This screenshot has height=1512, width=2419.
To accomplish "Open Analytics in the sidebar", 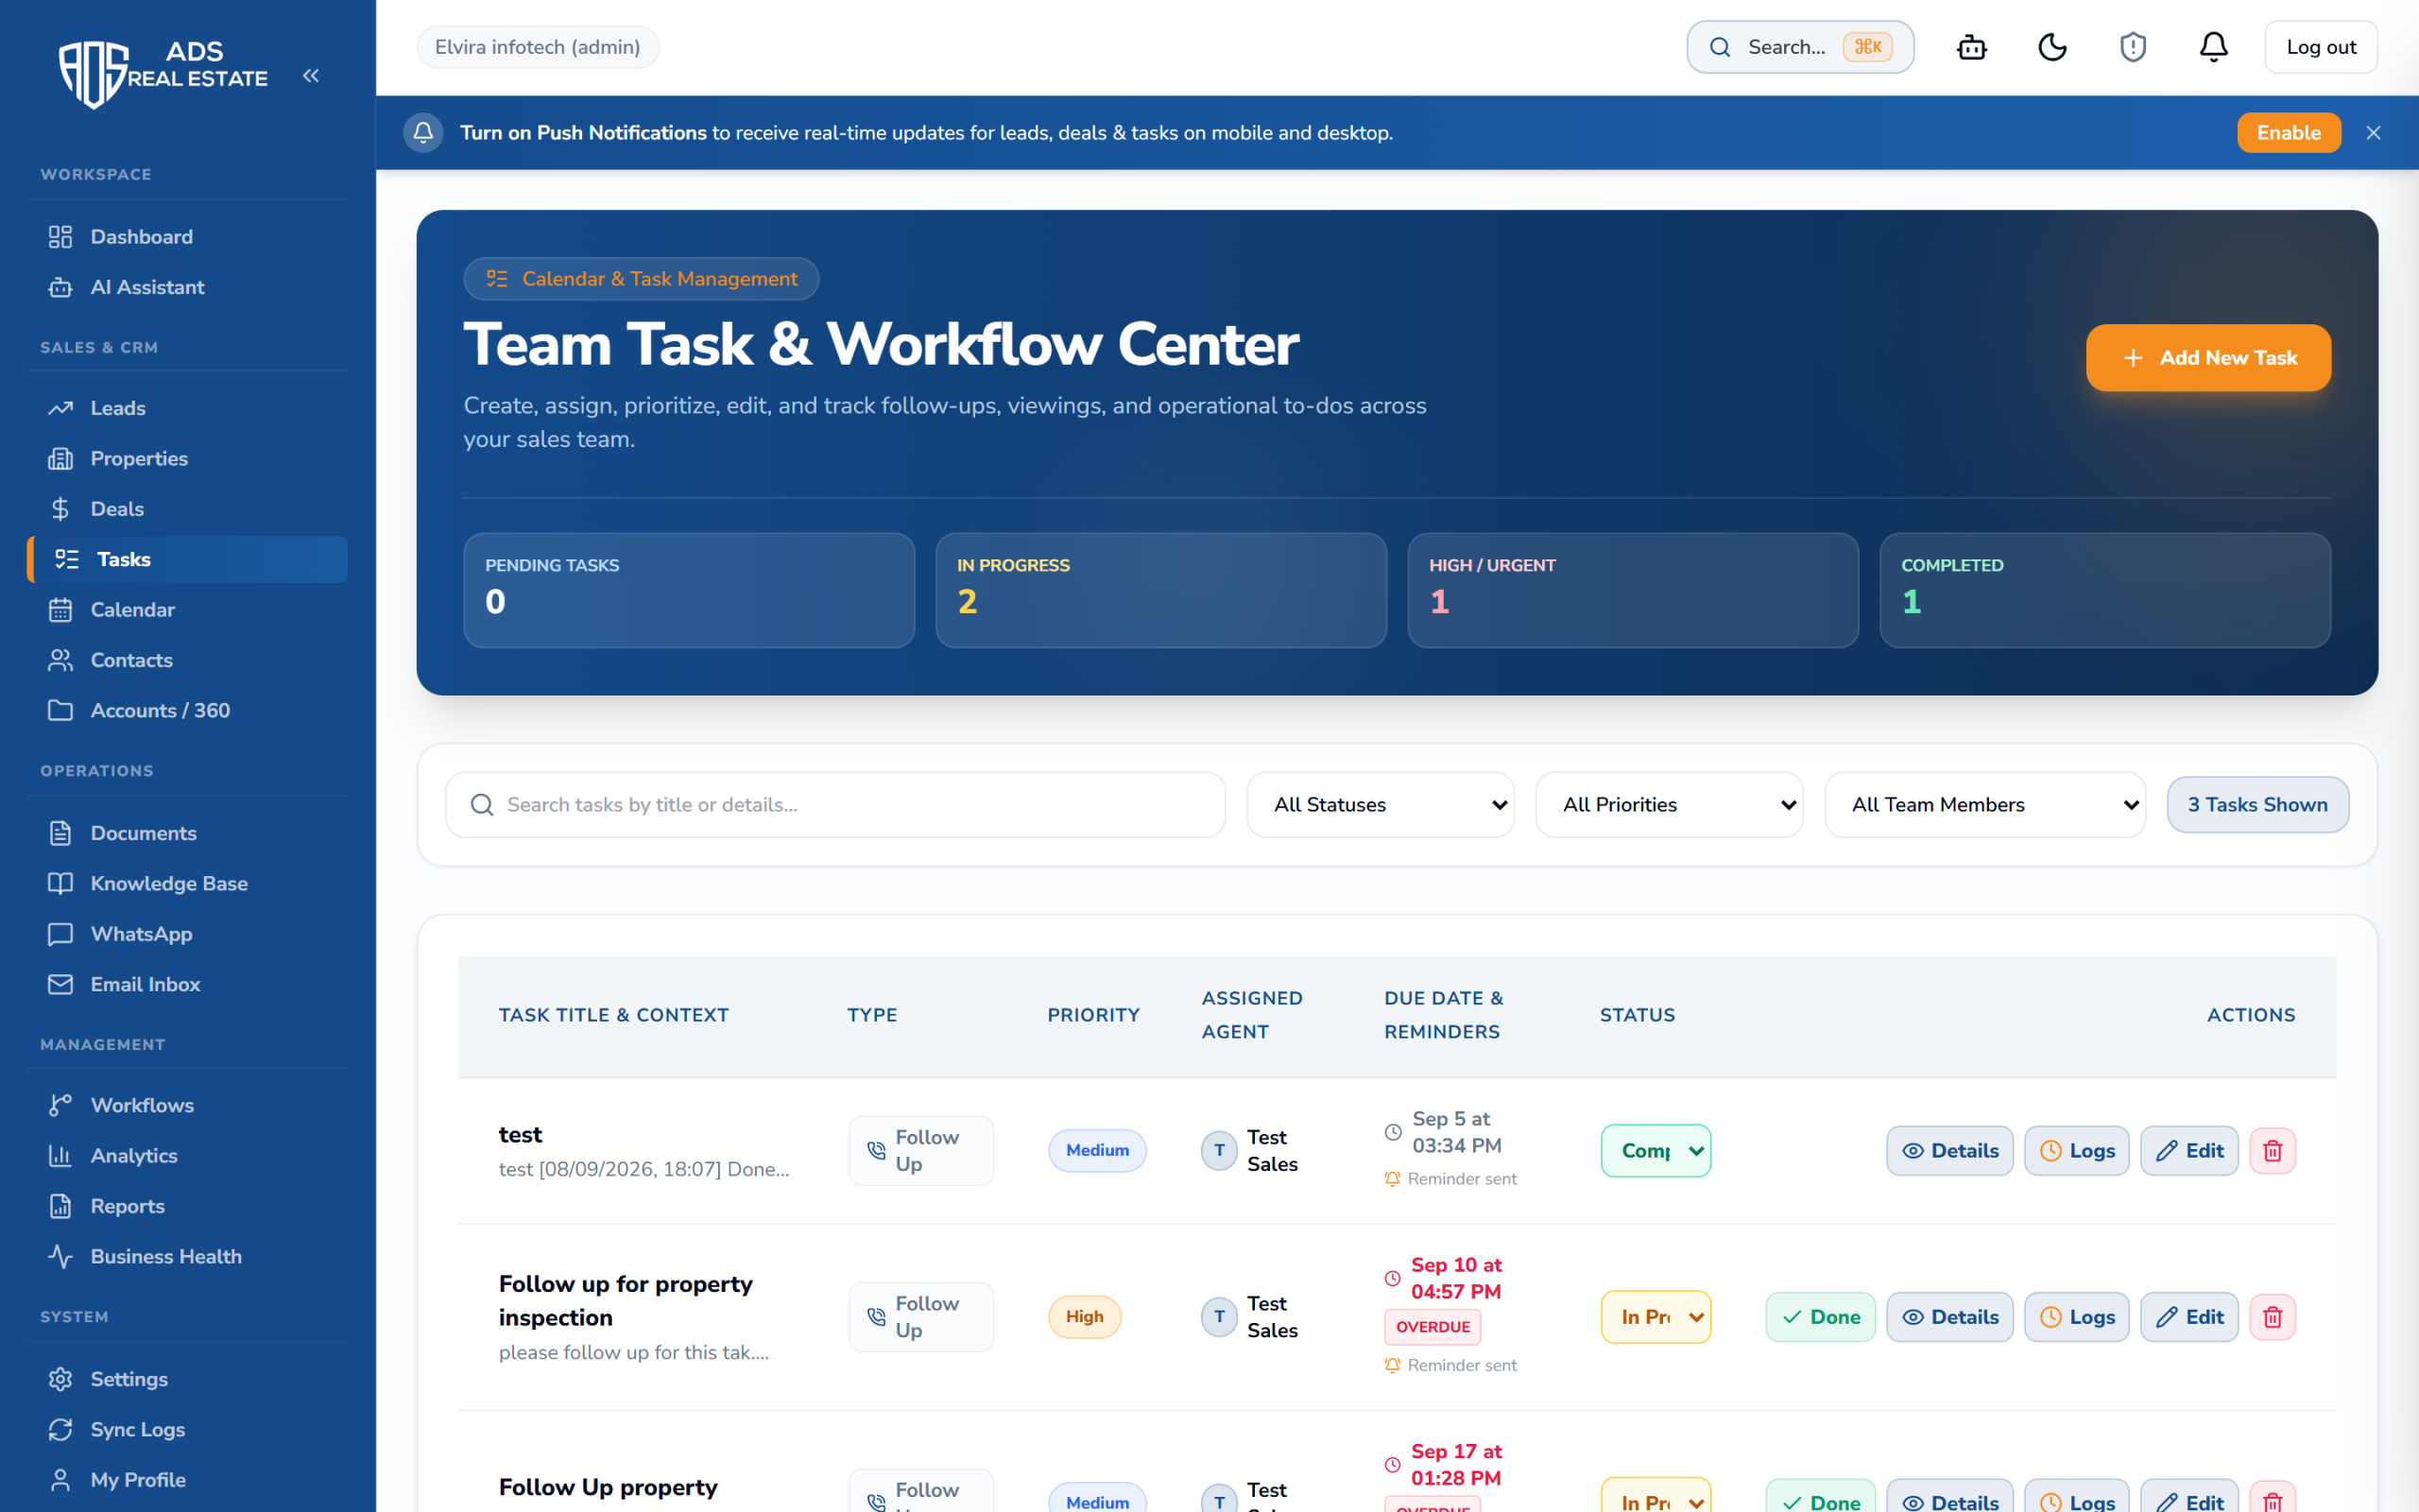I will pyautogui.click(x=188, y=1156).
